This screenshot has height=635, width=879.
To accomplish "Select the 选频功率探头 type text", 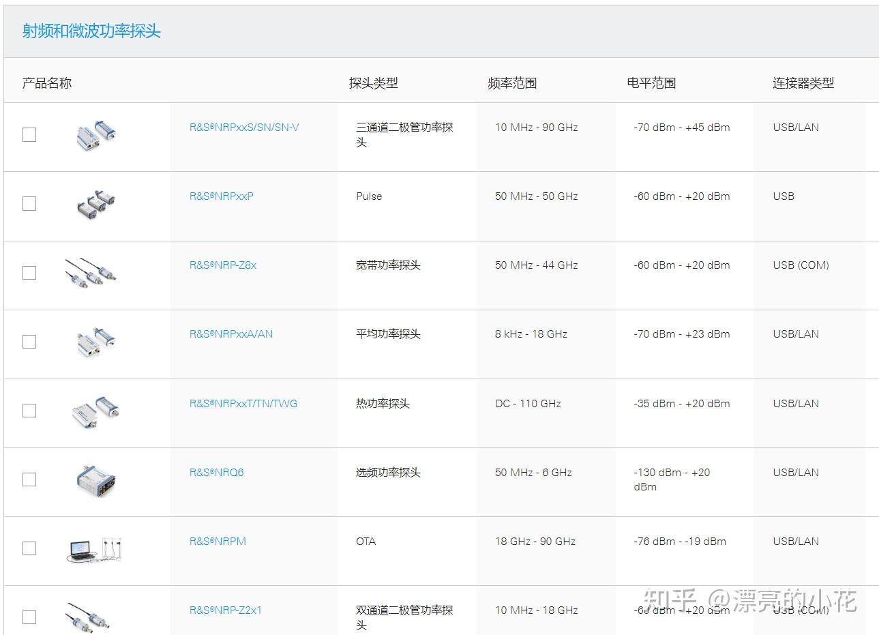I will coord(388,473).
